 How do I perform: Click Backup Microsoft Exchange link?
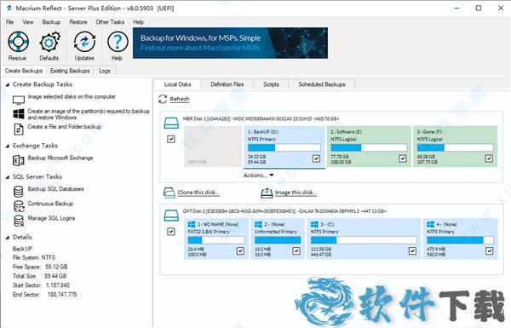(60, 158)
